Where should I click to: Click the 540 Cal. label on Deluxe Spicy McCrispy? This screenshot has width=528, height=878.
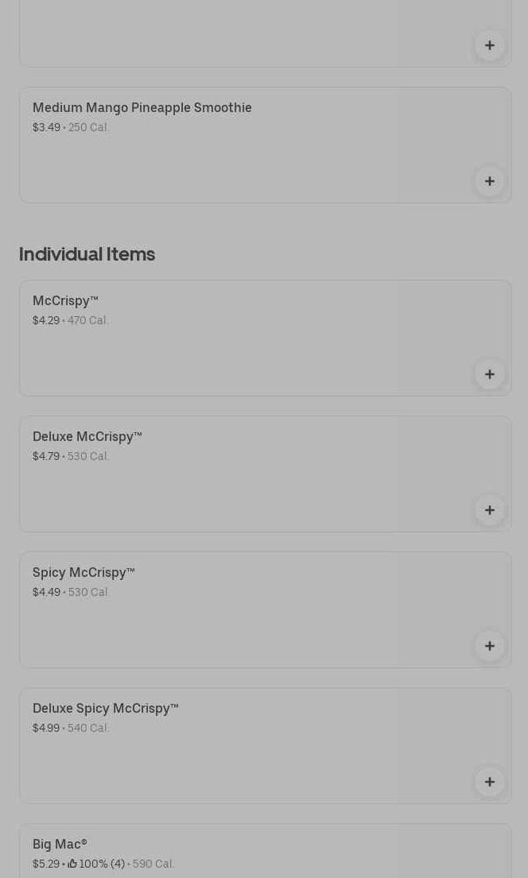point(88,728)
